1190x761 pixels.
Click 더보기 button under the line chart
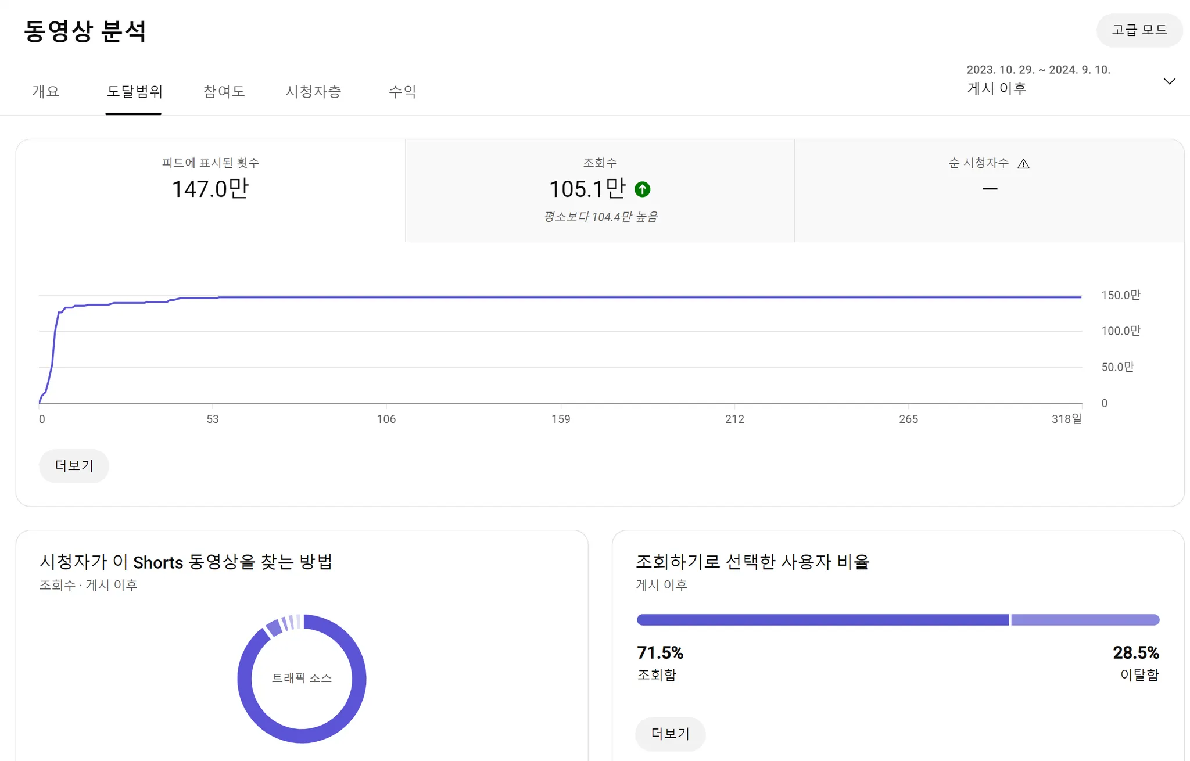74,465
